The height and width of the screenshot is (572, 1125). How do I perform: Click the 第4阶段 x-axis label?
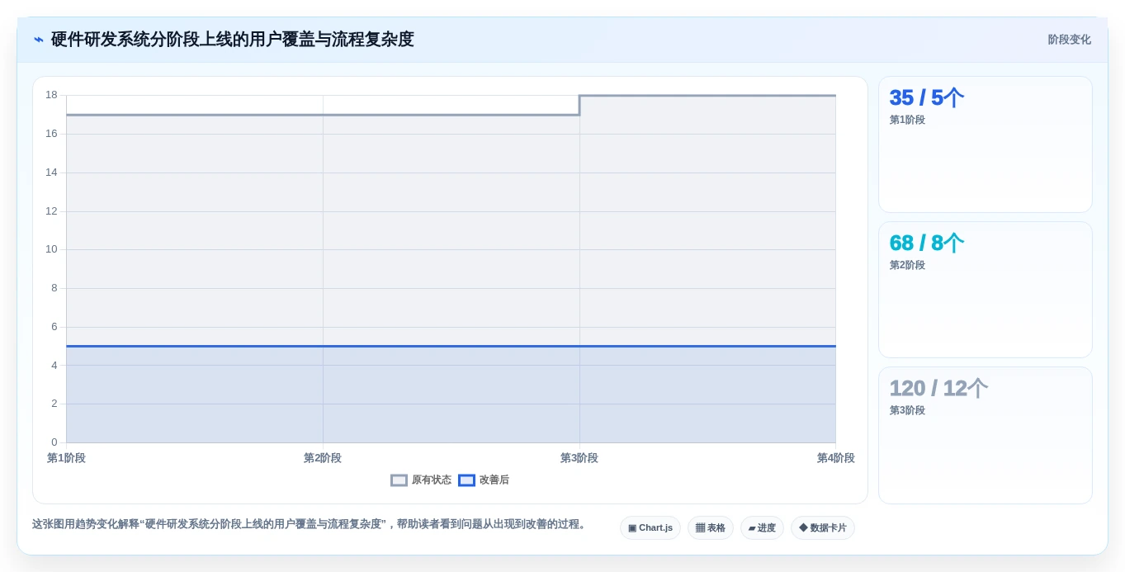click(x=836, y=458)
